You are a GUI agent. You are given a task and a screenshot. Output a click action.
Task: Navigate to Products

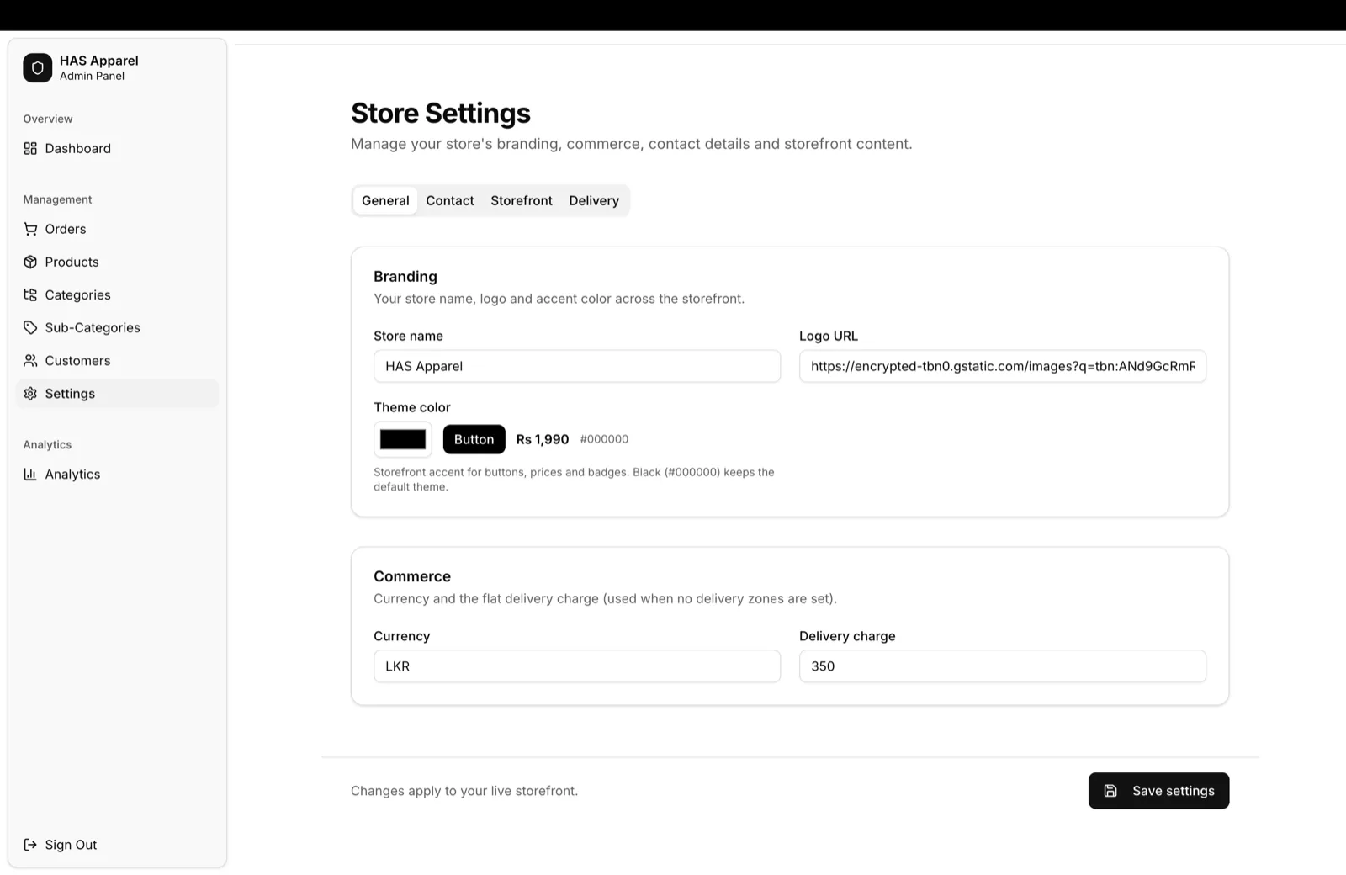117,262
